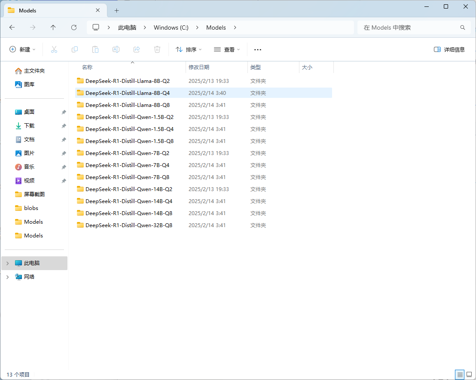Expand chevron after 此电脑 in address bar
This screenshot has width=476, height=380.
tap(145, 27)
